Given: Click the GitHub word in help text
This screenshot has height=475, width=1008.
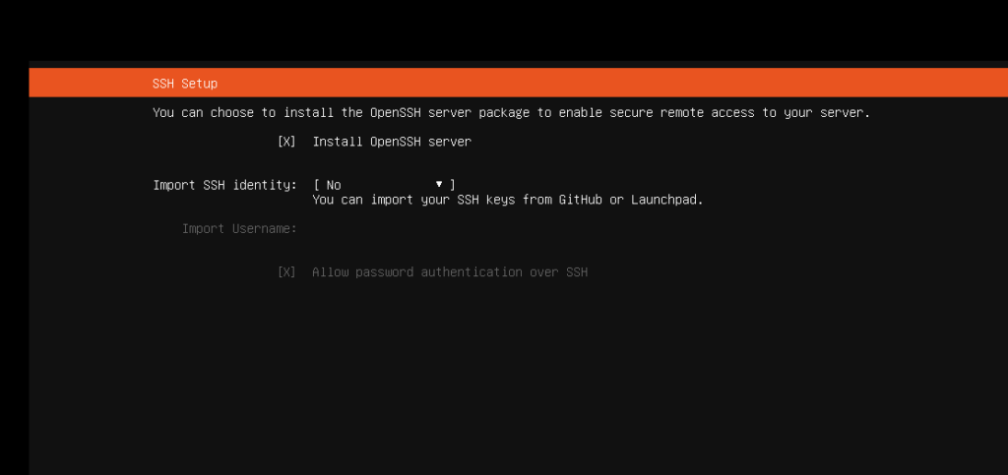Looking at the screenshot, I should point(581,200).
